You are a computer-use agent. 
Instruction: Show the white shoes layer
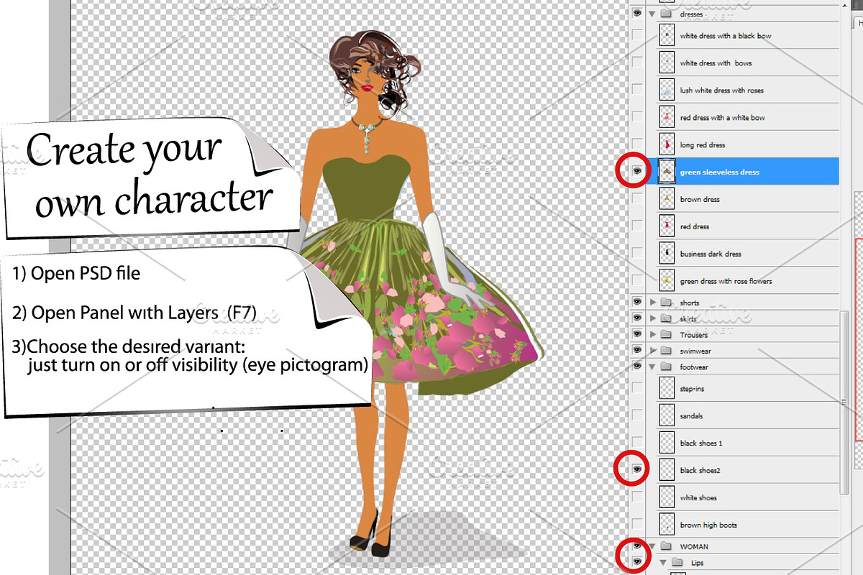tap(637, 497)
